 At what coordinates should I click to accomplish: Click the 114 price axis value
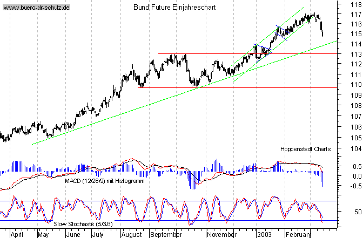pos(356,44)
